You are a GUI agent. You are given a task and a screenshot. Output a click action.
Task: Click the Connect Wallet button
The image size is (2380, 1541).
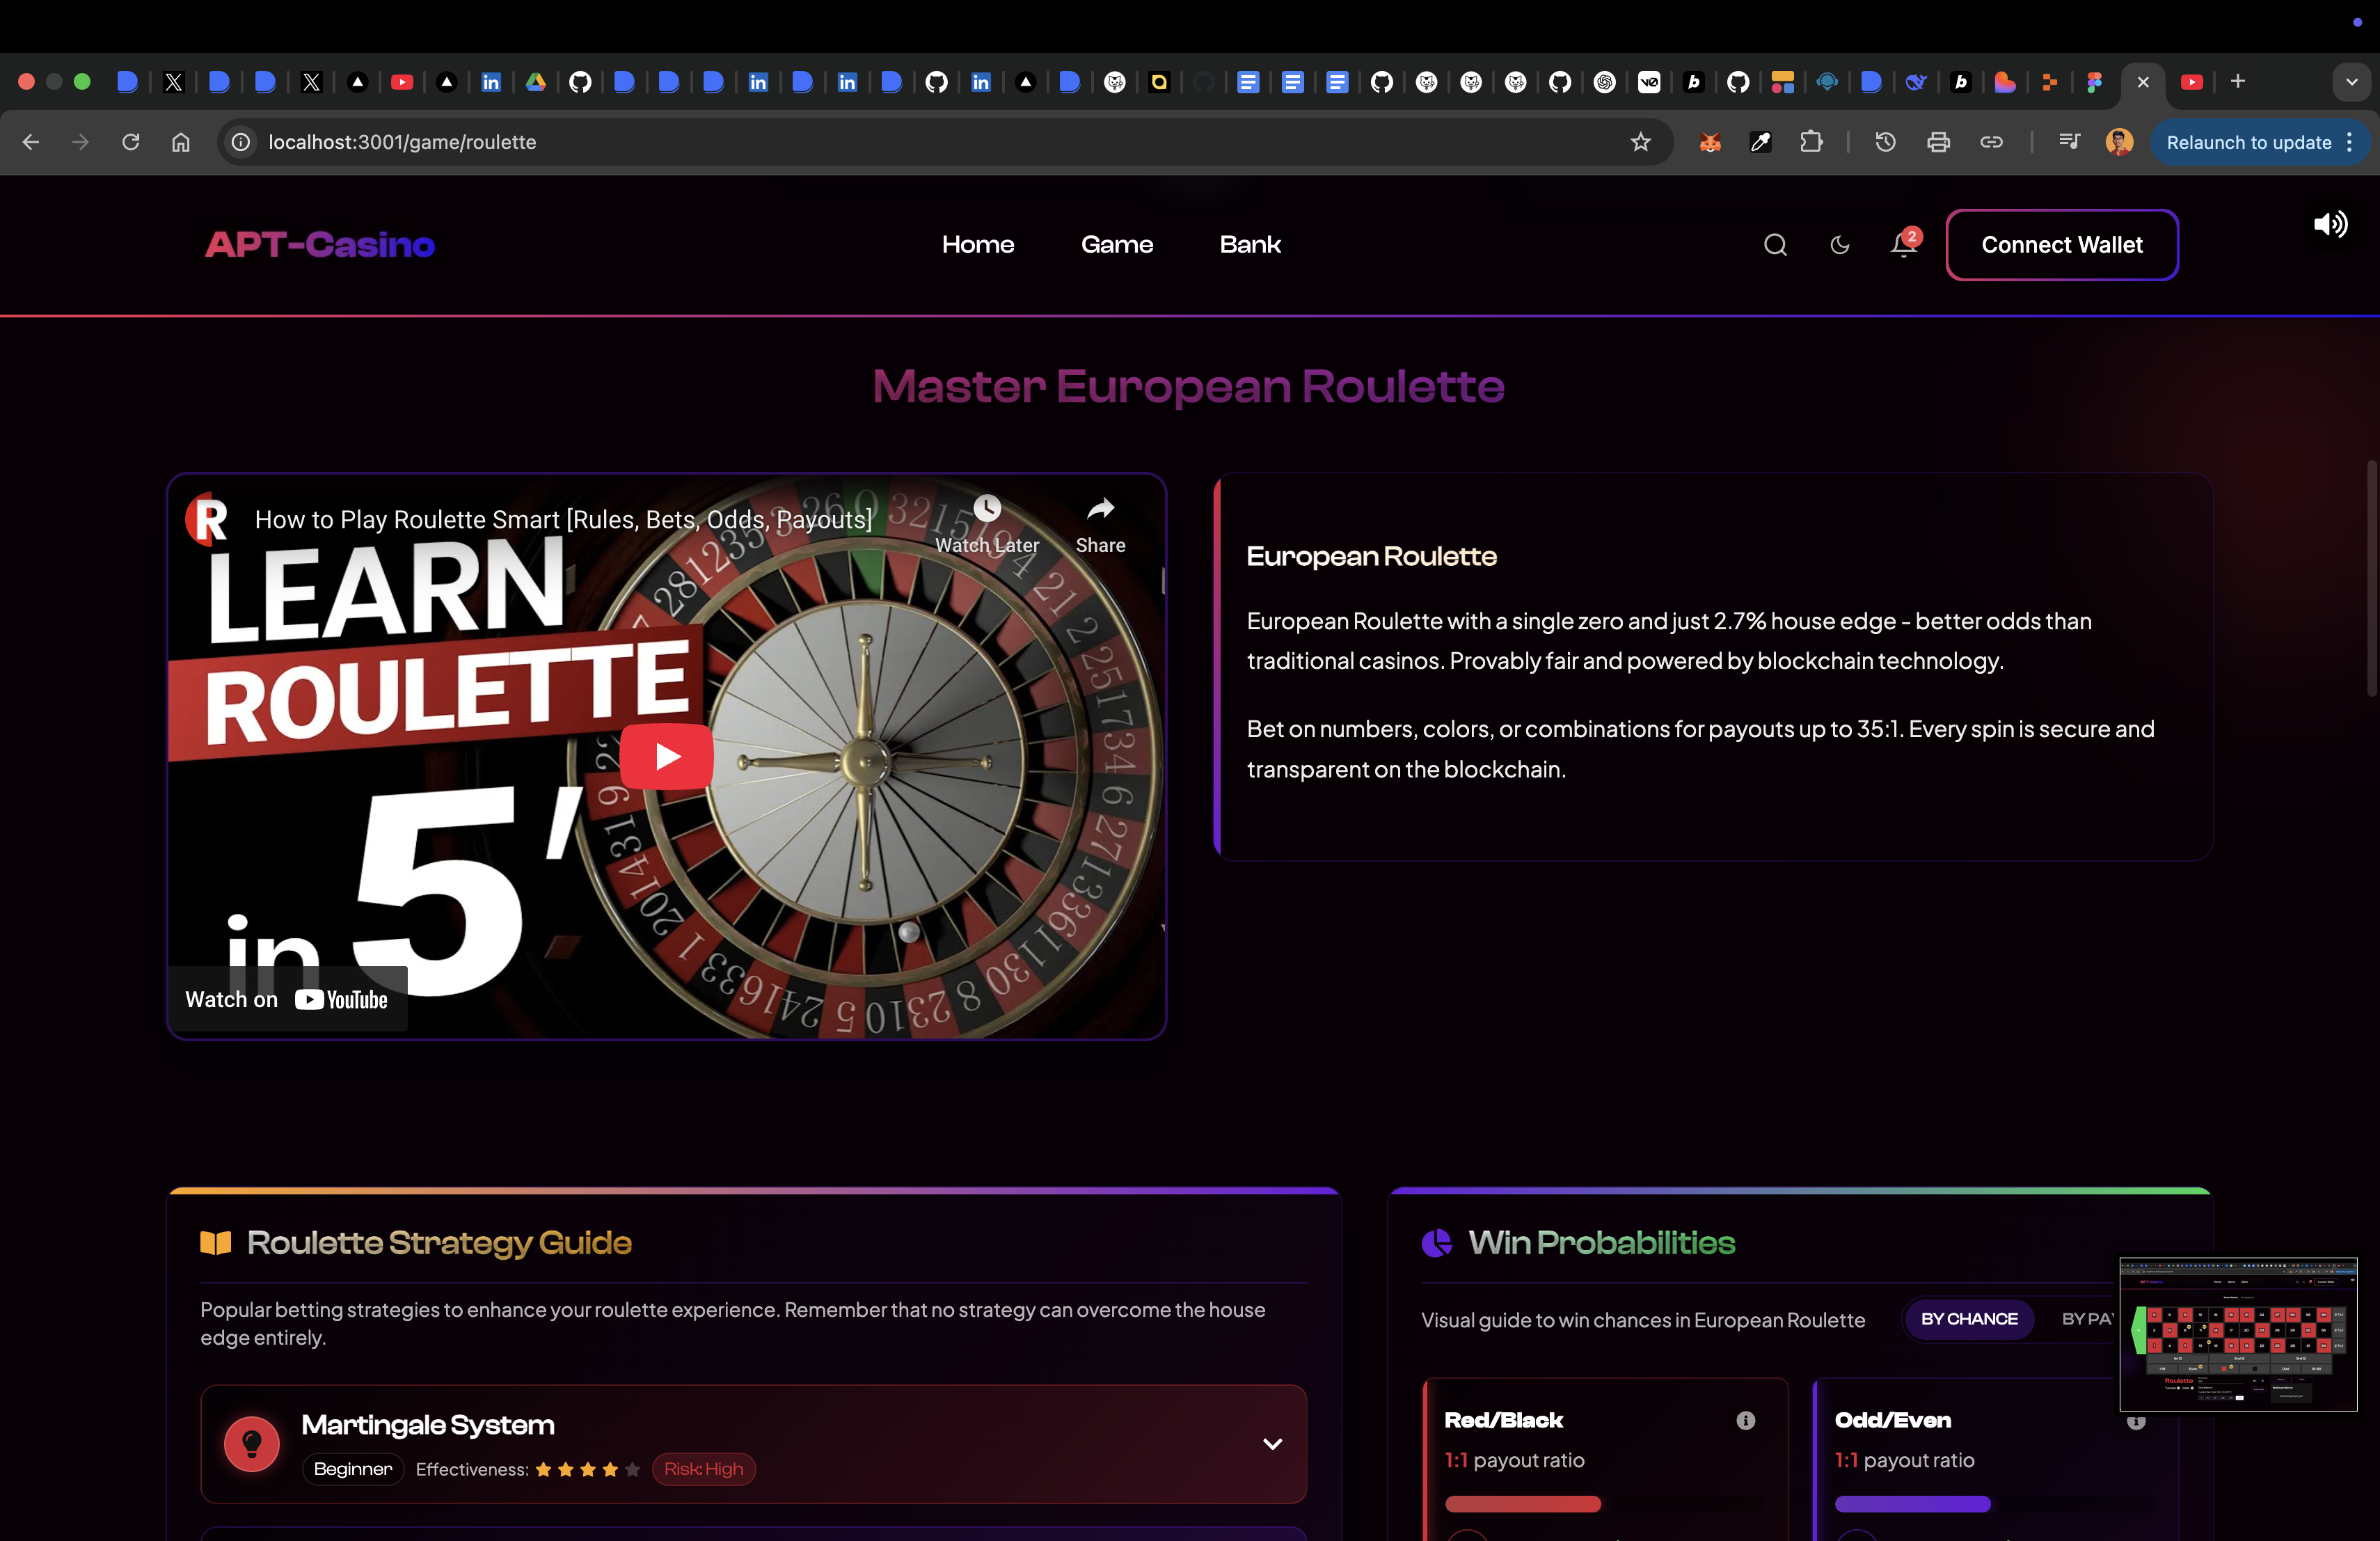pyautogui.click(x=2061, y=245)
